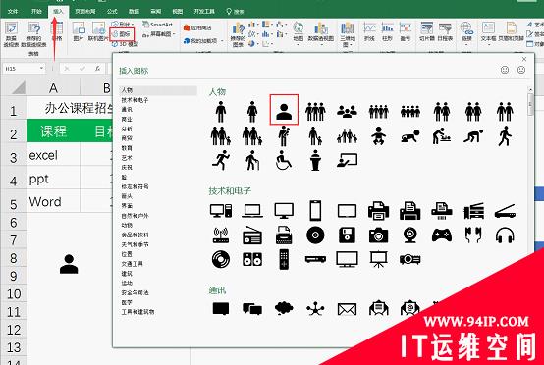Select column A header
Screen dimensions: 544x365
click(x=53, y=88)
